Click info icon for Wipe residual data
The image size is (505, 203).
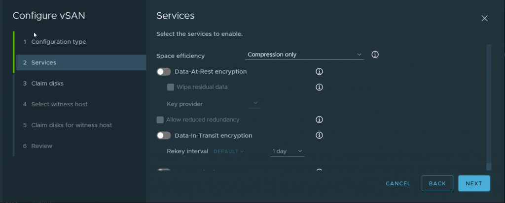click(319, 87)
